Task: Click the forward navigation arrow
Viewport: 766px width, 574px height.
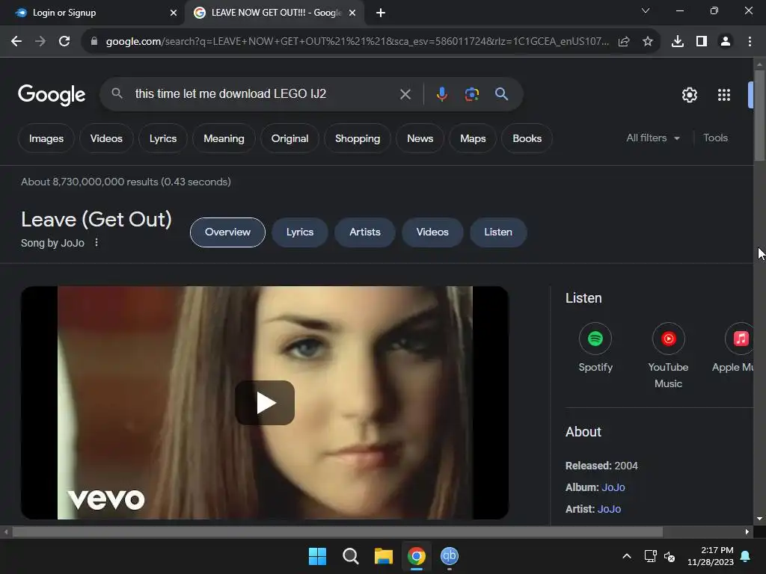Action: point(40,42)
